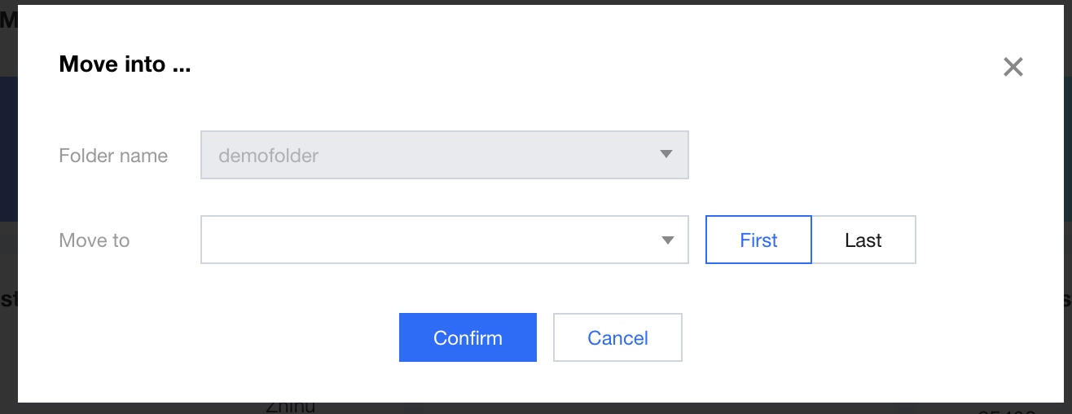
Task: Expand the Move to dropdown arrow
Action: pos(667,240)
